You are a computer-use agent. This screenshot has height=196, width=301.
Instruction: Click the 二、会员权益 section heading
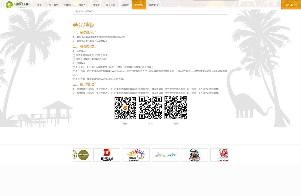pyautogui.click(x=85, y=46)
